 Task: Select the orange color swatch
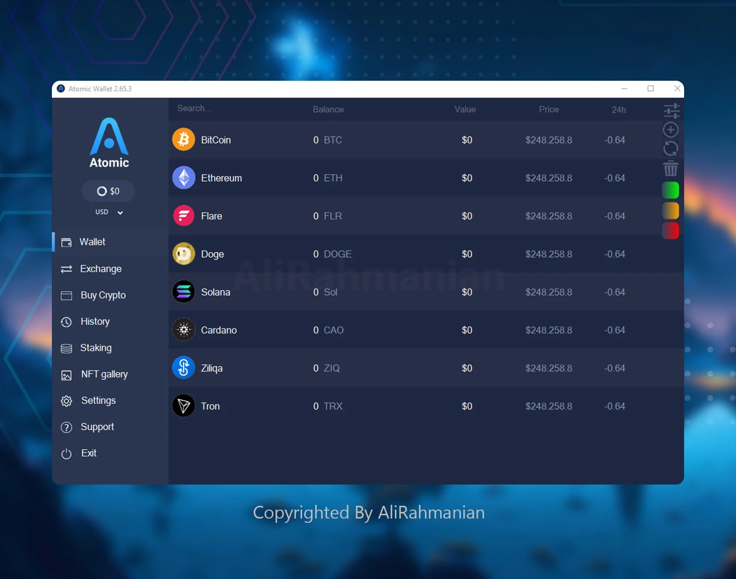pyautogui.click(x=670, y=211)
